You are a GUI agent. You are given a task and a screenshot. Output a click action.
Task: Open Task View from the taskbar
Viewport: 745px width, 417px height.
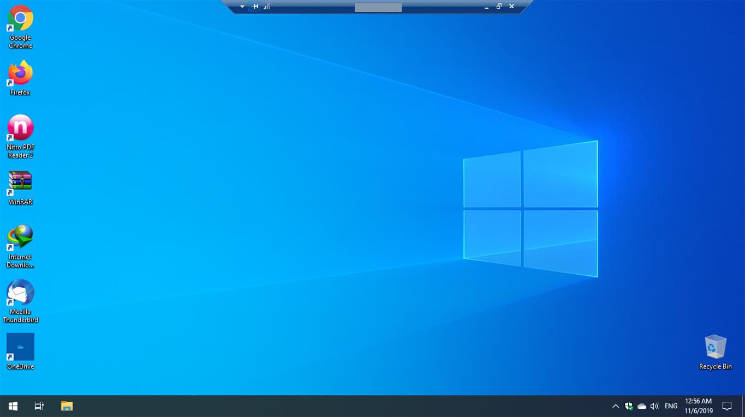tap(39, 406)
